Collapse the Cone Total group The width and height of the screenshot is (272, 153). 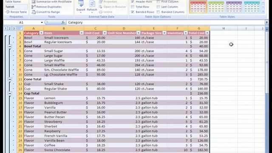(x=10, y=79)
